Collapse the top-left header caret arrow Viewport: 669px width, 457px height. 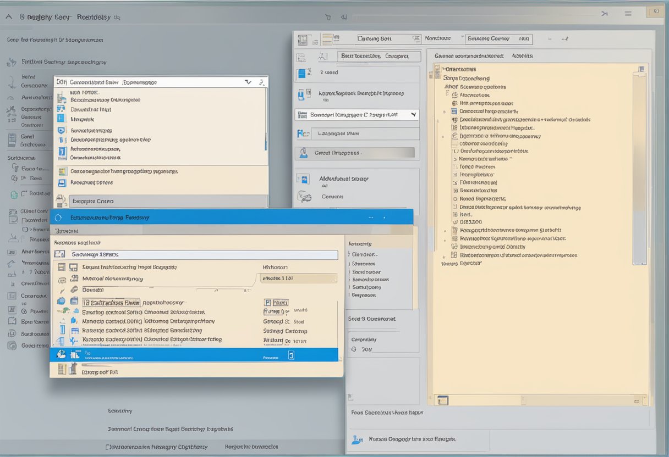tap(9, 17)
